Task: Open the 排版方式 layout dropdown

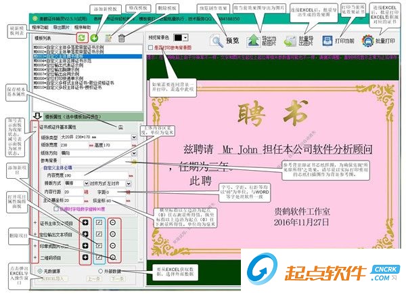Action: click(x=86, y=184)
